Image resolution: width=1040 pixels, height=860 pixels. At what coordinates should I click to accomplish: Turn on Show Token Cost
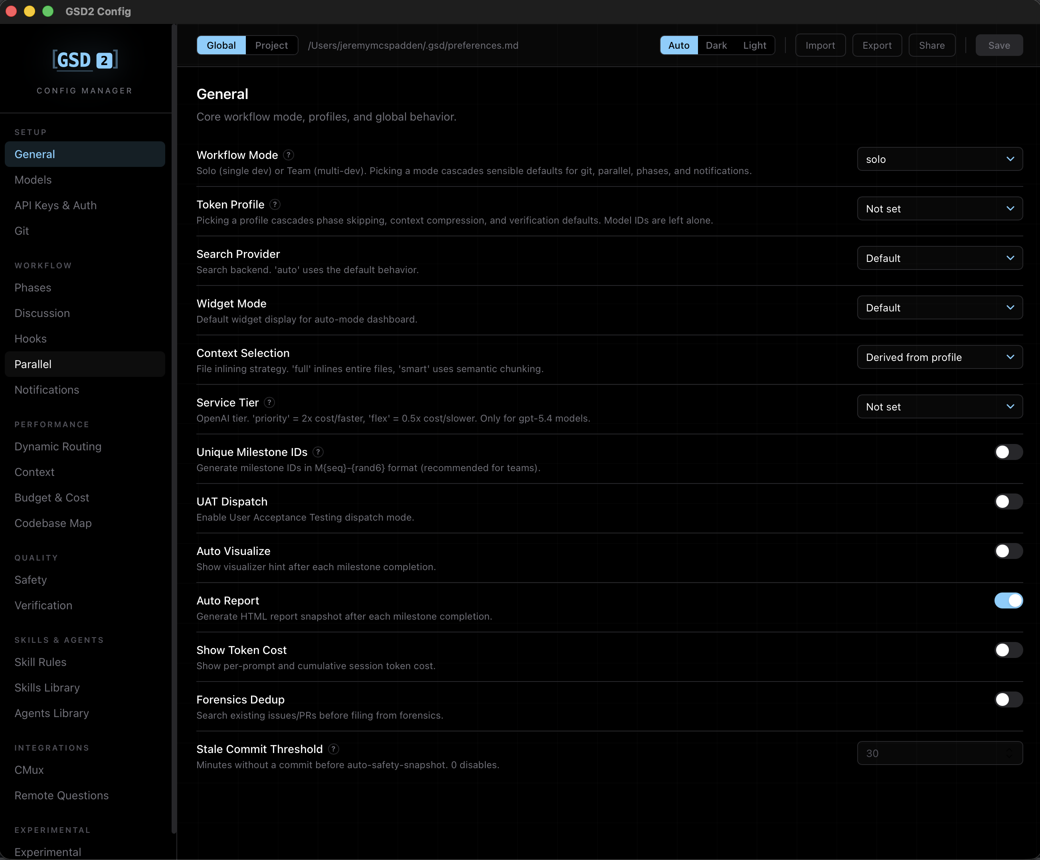point(1008,650)
